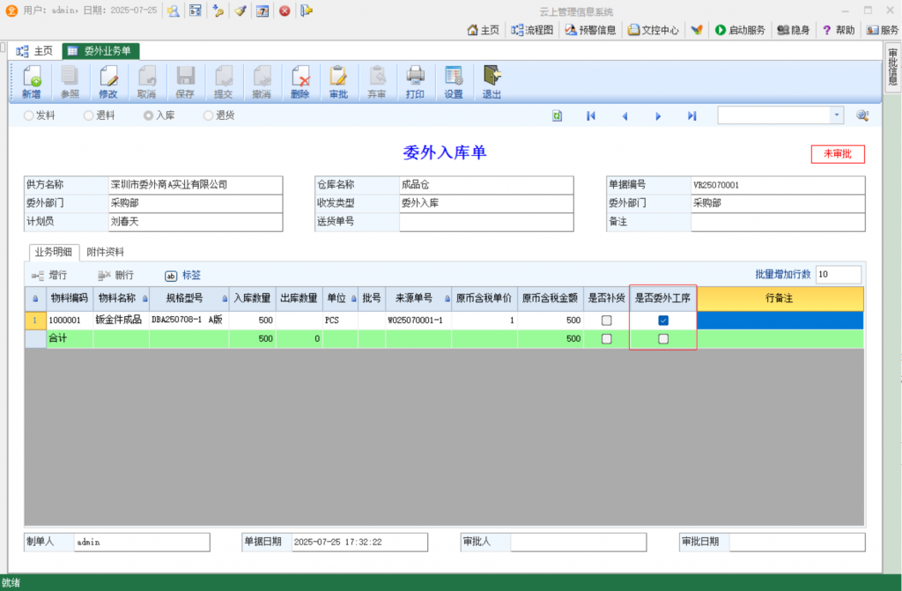The image size is (902, 591).
Task: Select the 退货 radio button
Action: click(x=208, y=115)
